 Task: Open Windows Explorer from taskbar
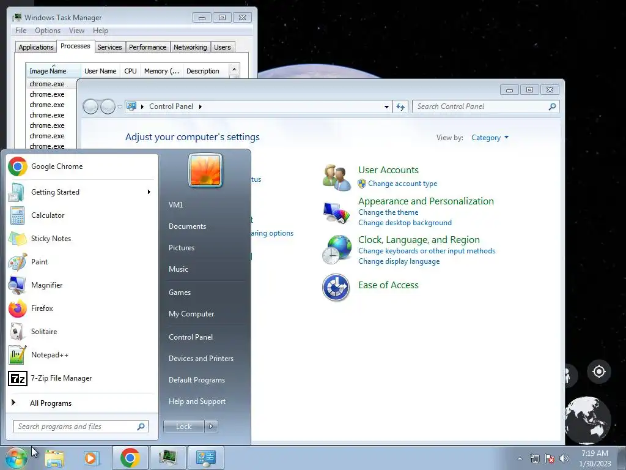54,458
